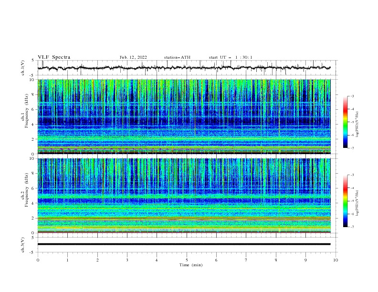This screenshot has height=292, width=378.
Task: Click time axis tick label "2"
Action: pyautogui.click(x=97, y=260)
